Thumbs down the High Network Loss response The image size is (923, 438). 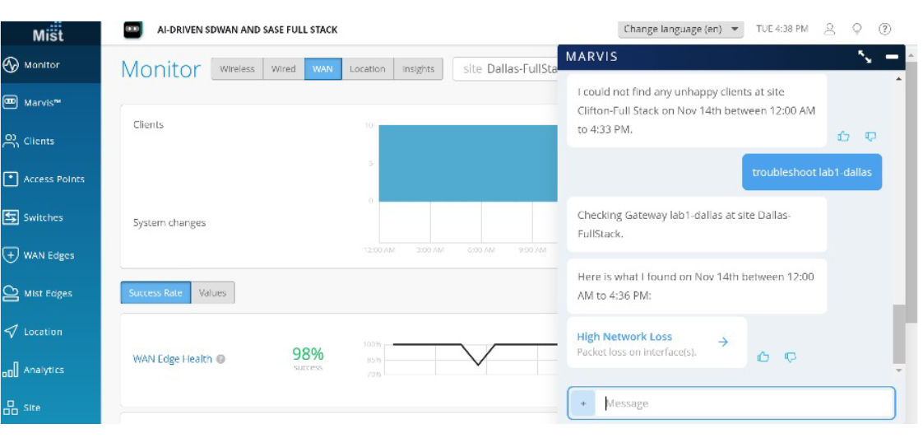coord(790,356)
